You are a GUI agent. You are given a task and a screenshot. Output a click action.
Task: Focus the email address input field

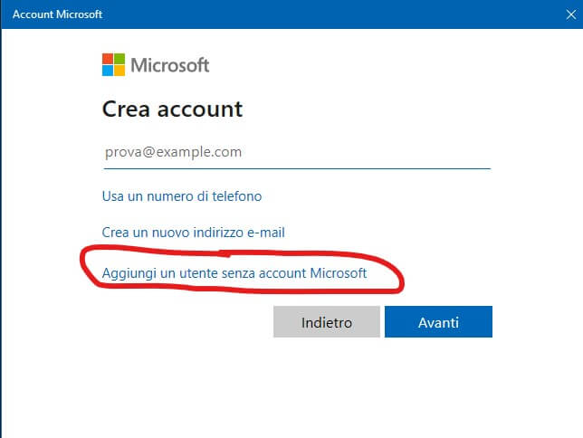[x=296, y=152]
